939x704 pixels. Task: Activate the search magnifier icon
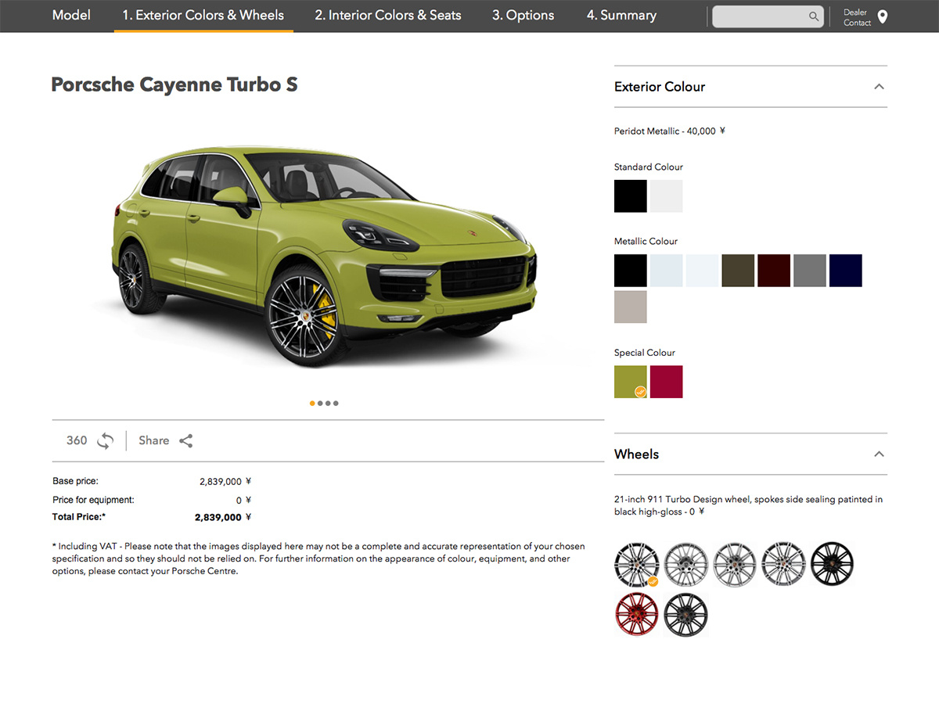(x=814, y=16)
